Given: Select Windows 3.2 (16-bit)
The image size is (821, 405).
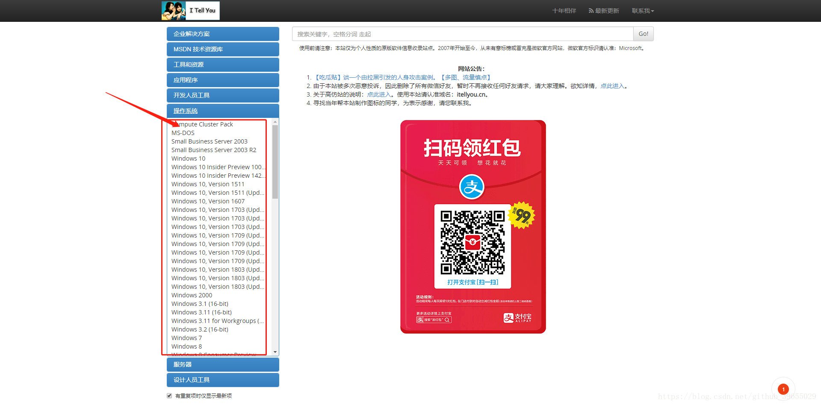Looking at the screenshot, I should point(200,329).
